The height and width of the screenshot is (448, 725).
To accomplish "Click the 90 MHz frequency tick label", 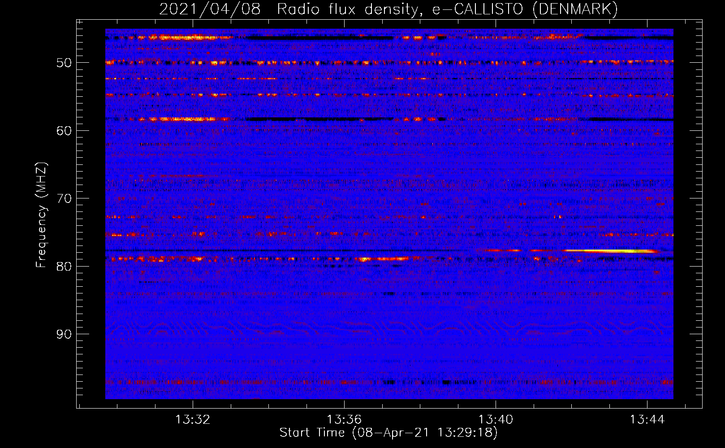I will coord(64,334).
